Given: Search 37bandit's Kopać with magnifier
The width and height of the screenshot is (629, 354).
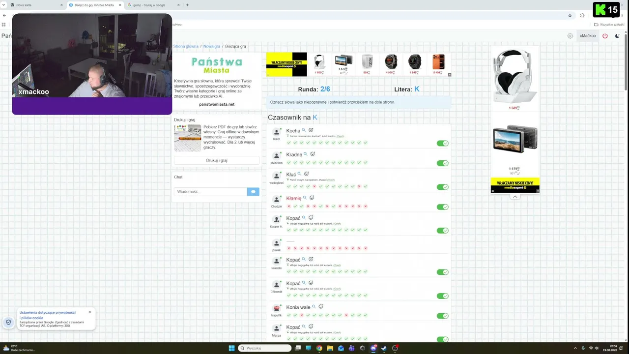Looking at the screenshot, I should [x=304, y=283].
